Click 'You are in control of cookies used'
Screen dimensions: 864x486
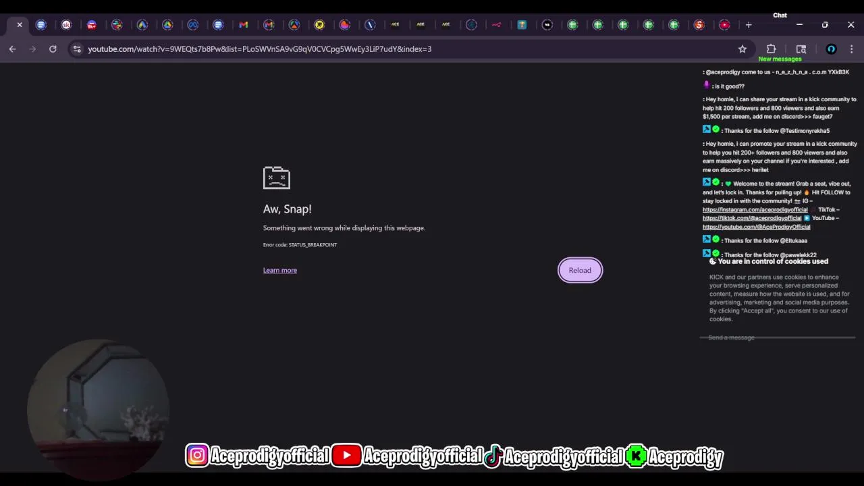click(773, 261)
